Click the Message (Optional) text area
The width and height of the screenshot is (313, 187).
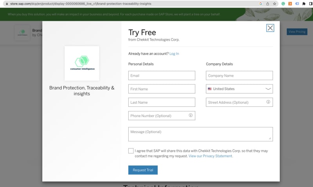pyautogui.click(x=200, y=134)
